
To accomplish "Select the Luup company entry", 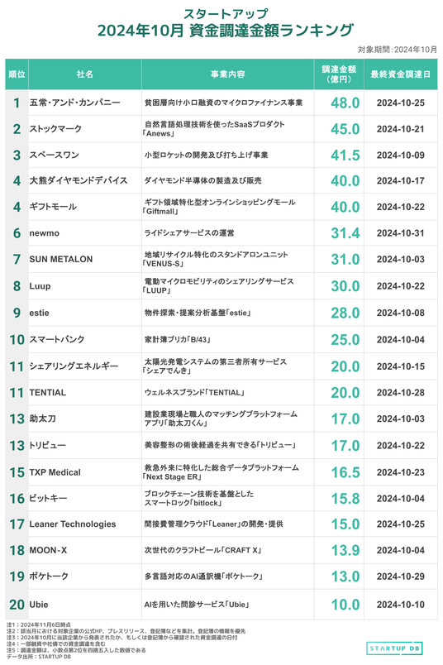I will click(x=40, y=286).
